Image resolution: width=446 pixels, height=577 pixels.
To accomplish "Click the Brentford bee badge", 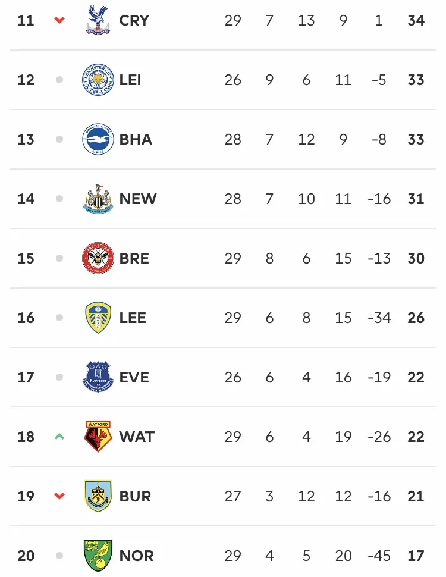I will point(98,258).
